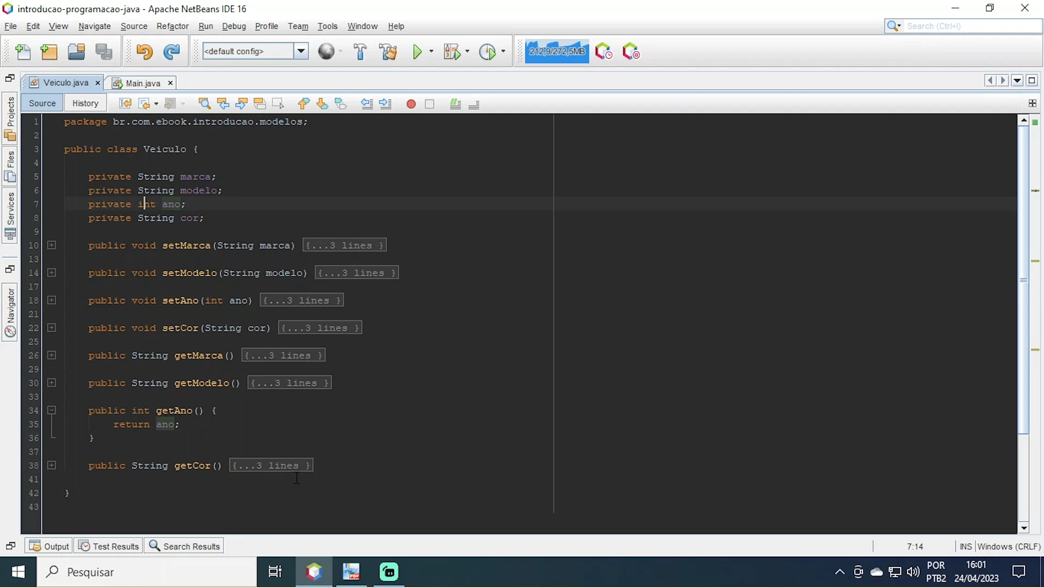Click the memory usage garbage collection bar
The image size is (1044, 587).
click(x=557, y=52)
